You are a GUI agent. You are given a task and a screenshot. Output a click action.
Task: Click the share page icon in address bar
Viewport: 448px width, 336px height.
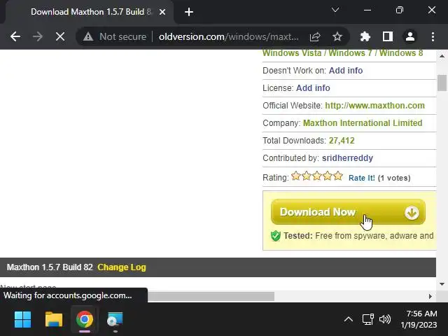(315, 36)
